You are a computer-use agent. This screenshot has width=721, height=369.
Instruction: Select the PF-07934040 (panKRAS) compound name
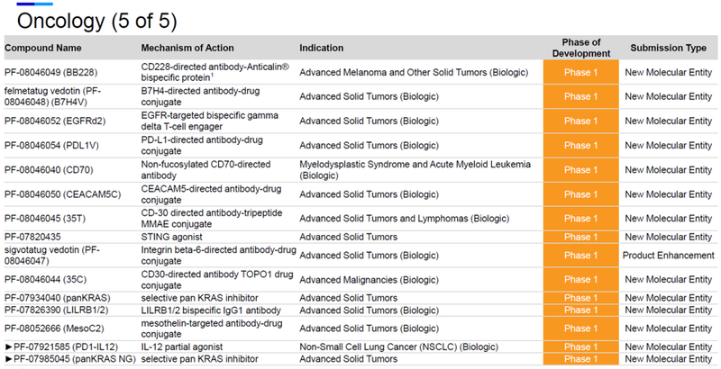58,298
